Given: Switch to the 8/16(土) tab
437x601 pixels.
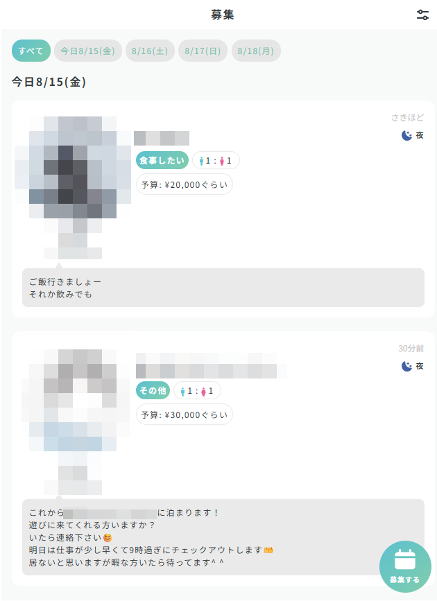Looking at the screenshot, I should click(x=150, y=51).
